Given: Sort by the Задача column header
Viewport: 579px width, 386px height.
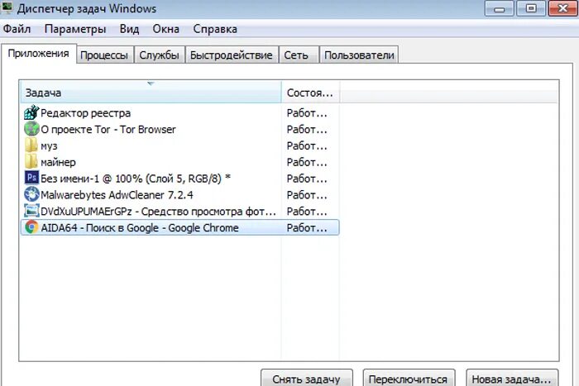Looking at the screenshot, I should pyautogui.click(x=151, y=93).
